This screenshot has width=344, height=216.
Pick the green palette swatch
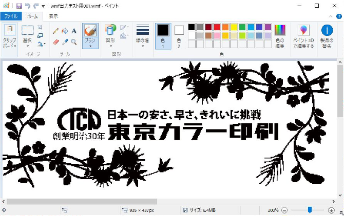coord(242,27)
